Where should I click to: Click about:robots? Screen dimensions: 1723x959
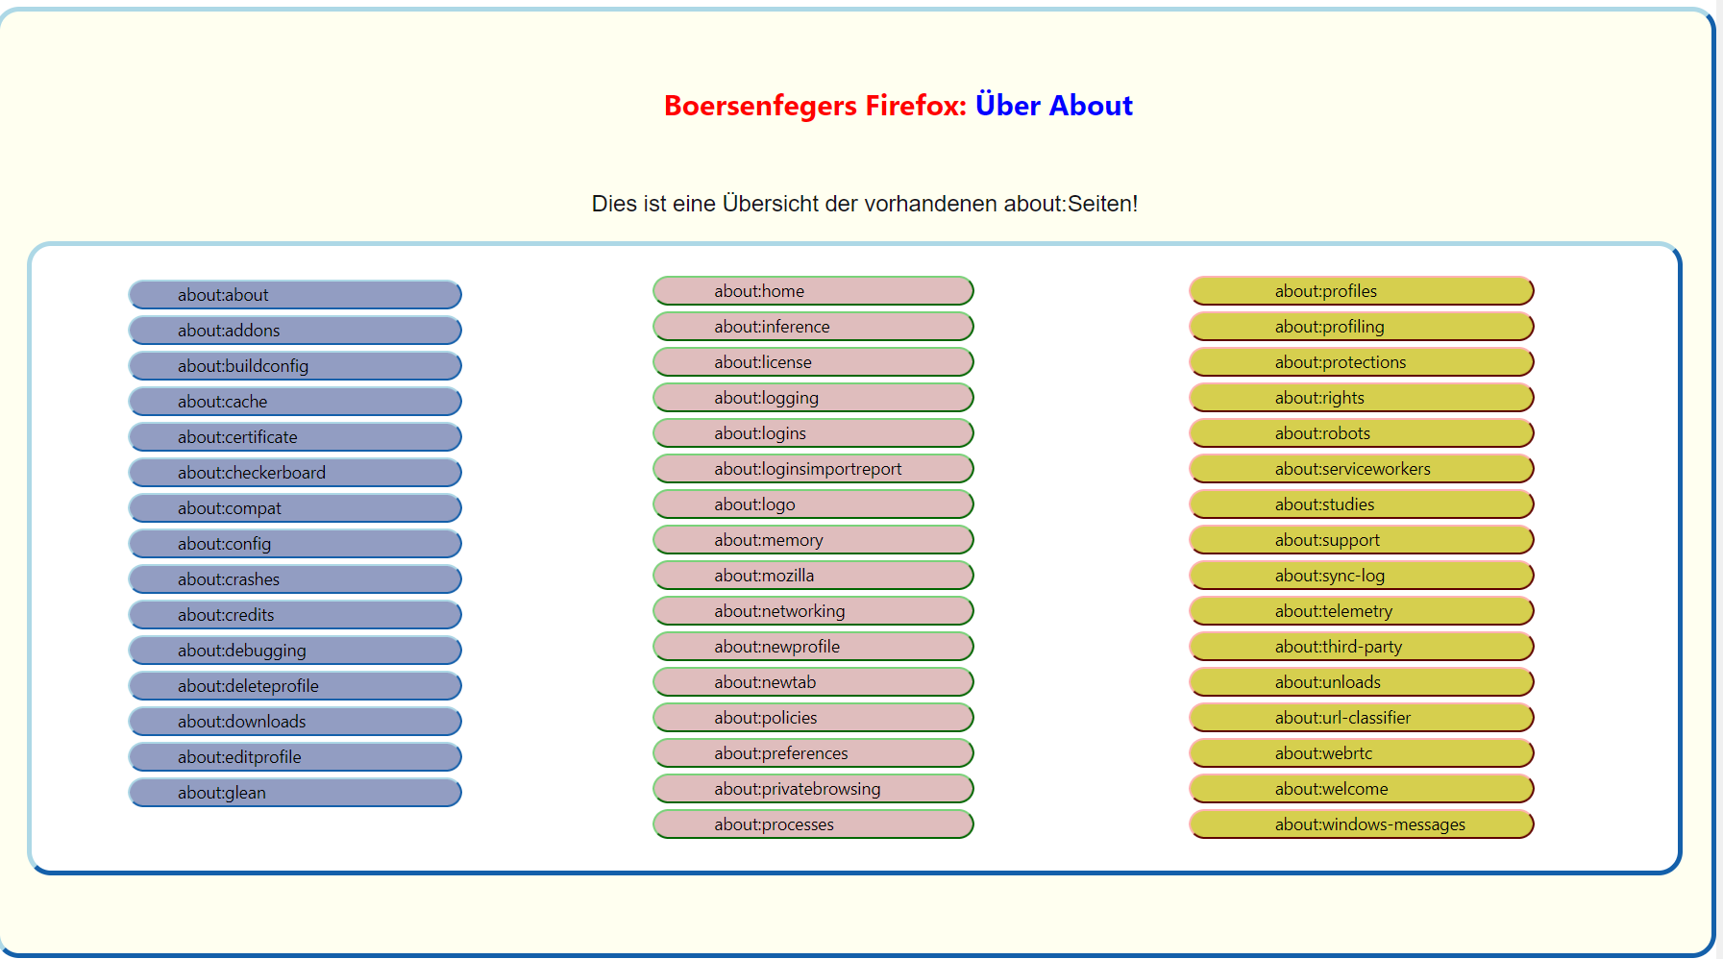[x=1362, y=433]
